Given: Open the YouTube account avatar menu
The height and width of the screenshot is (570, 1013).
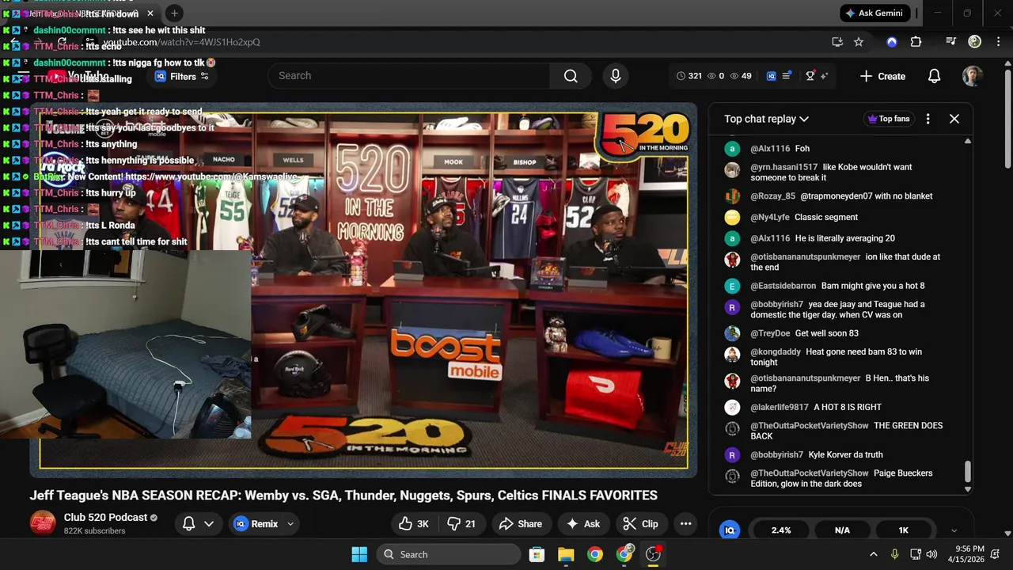Looking at the screenshot, I should [972, 76].
